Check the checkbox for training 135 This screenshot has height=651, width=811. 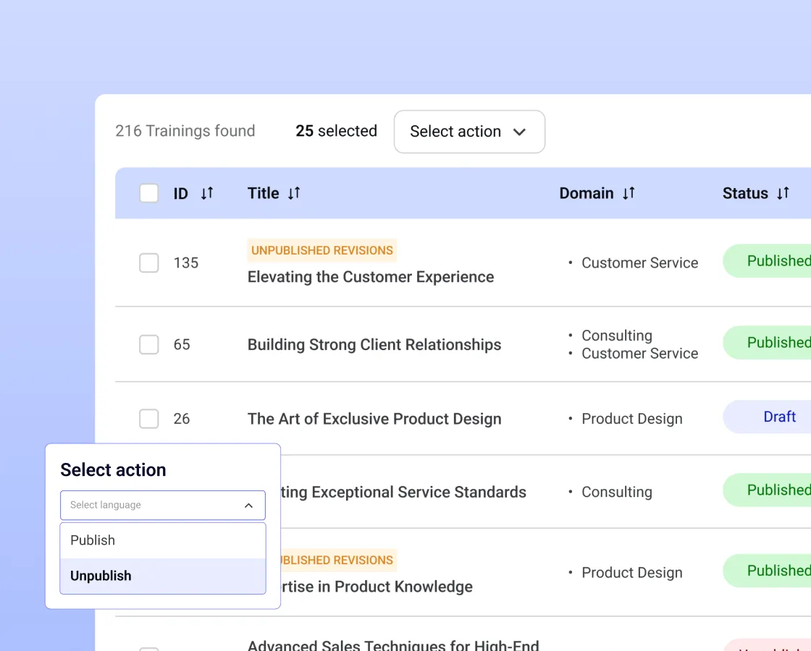pyautogui.click(x=148, y=263)
